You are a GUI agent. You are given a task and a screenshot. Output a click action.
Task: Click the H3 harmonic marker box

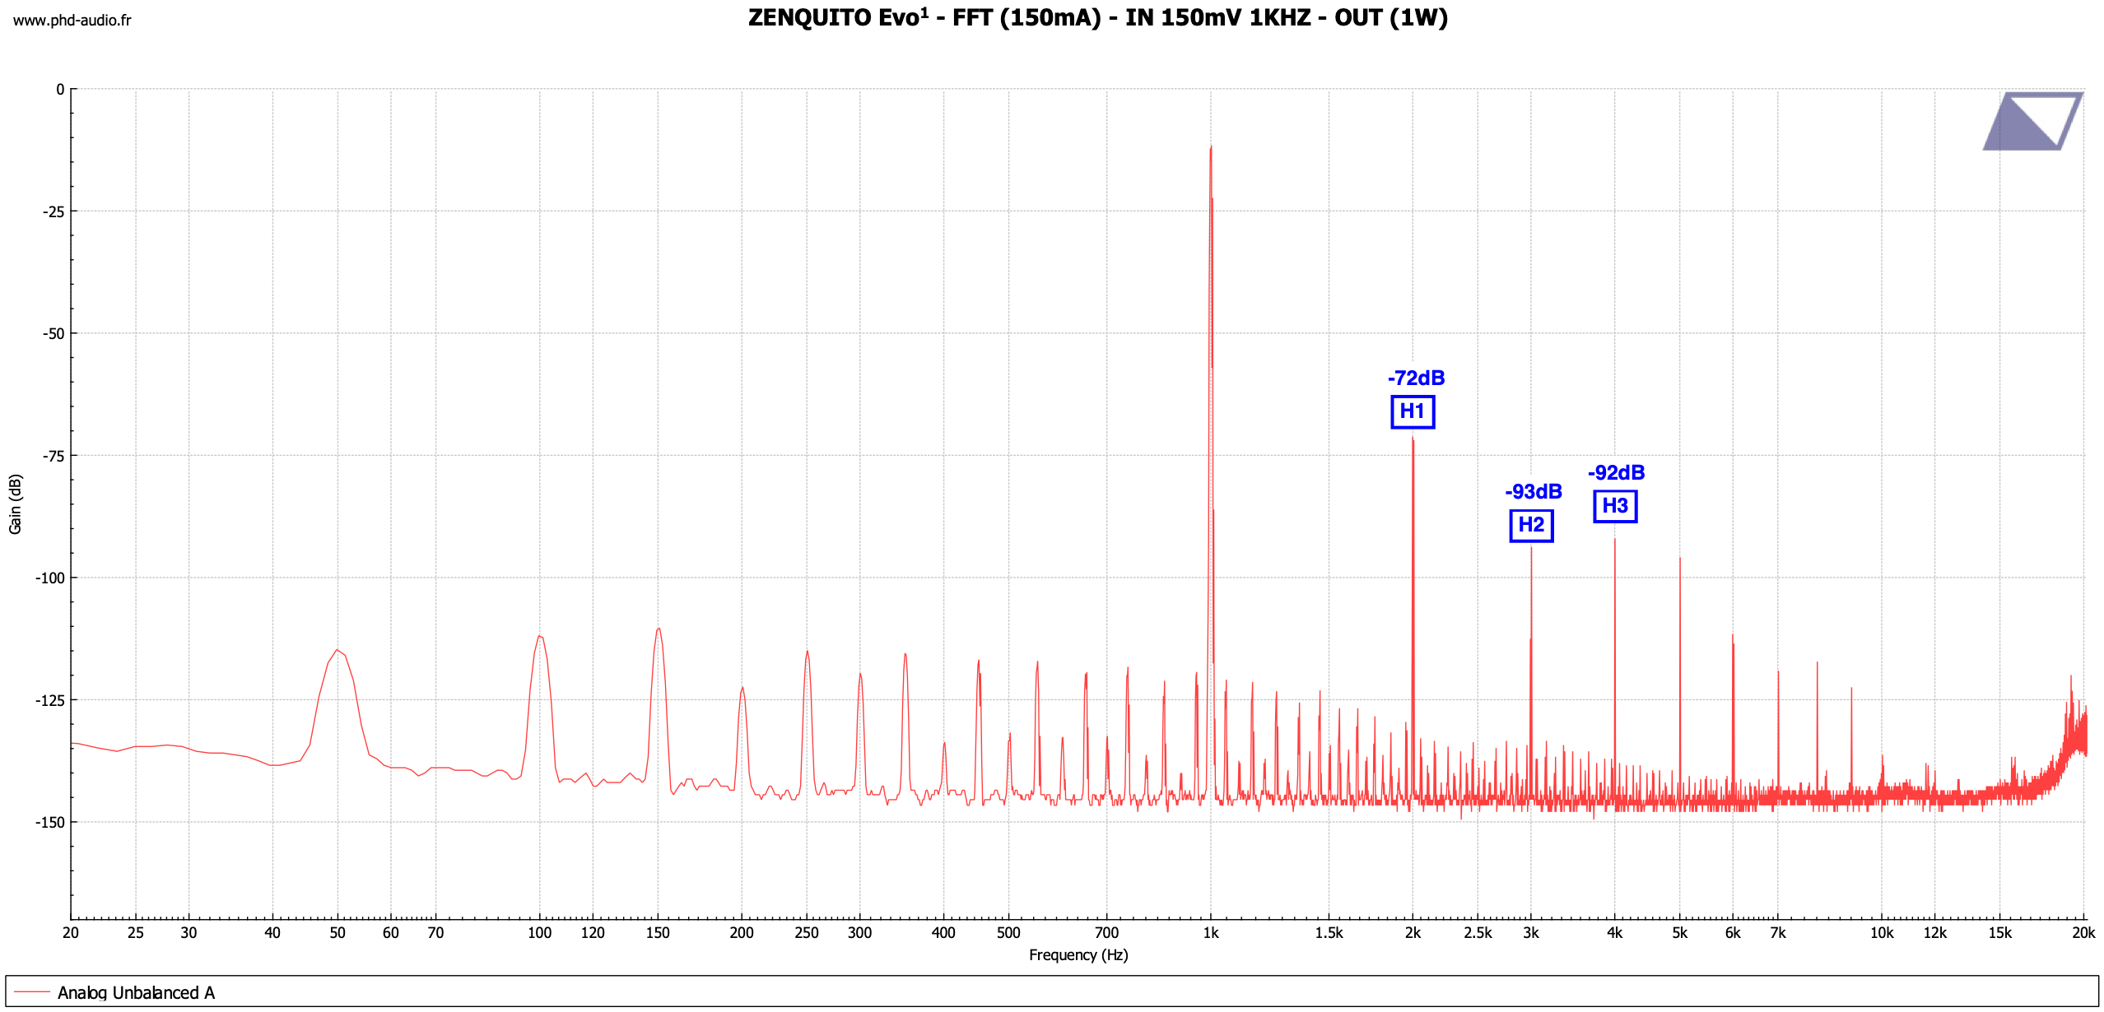pyautogui.click(x=1615, y=506)
